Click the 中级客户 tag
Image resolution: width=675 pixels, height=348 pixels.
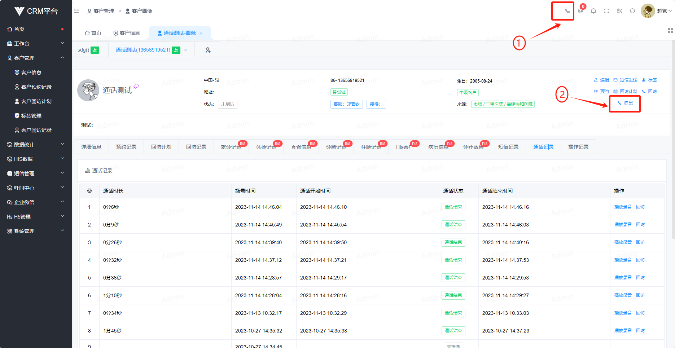pos(468,93)
